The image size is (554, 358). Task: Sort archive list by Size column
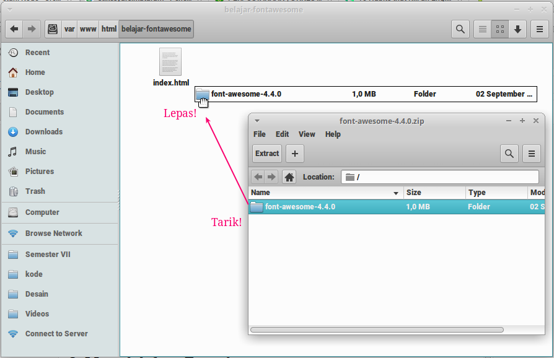point(434,193)
